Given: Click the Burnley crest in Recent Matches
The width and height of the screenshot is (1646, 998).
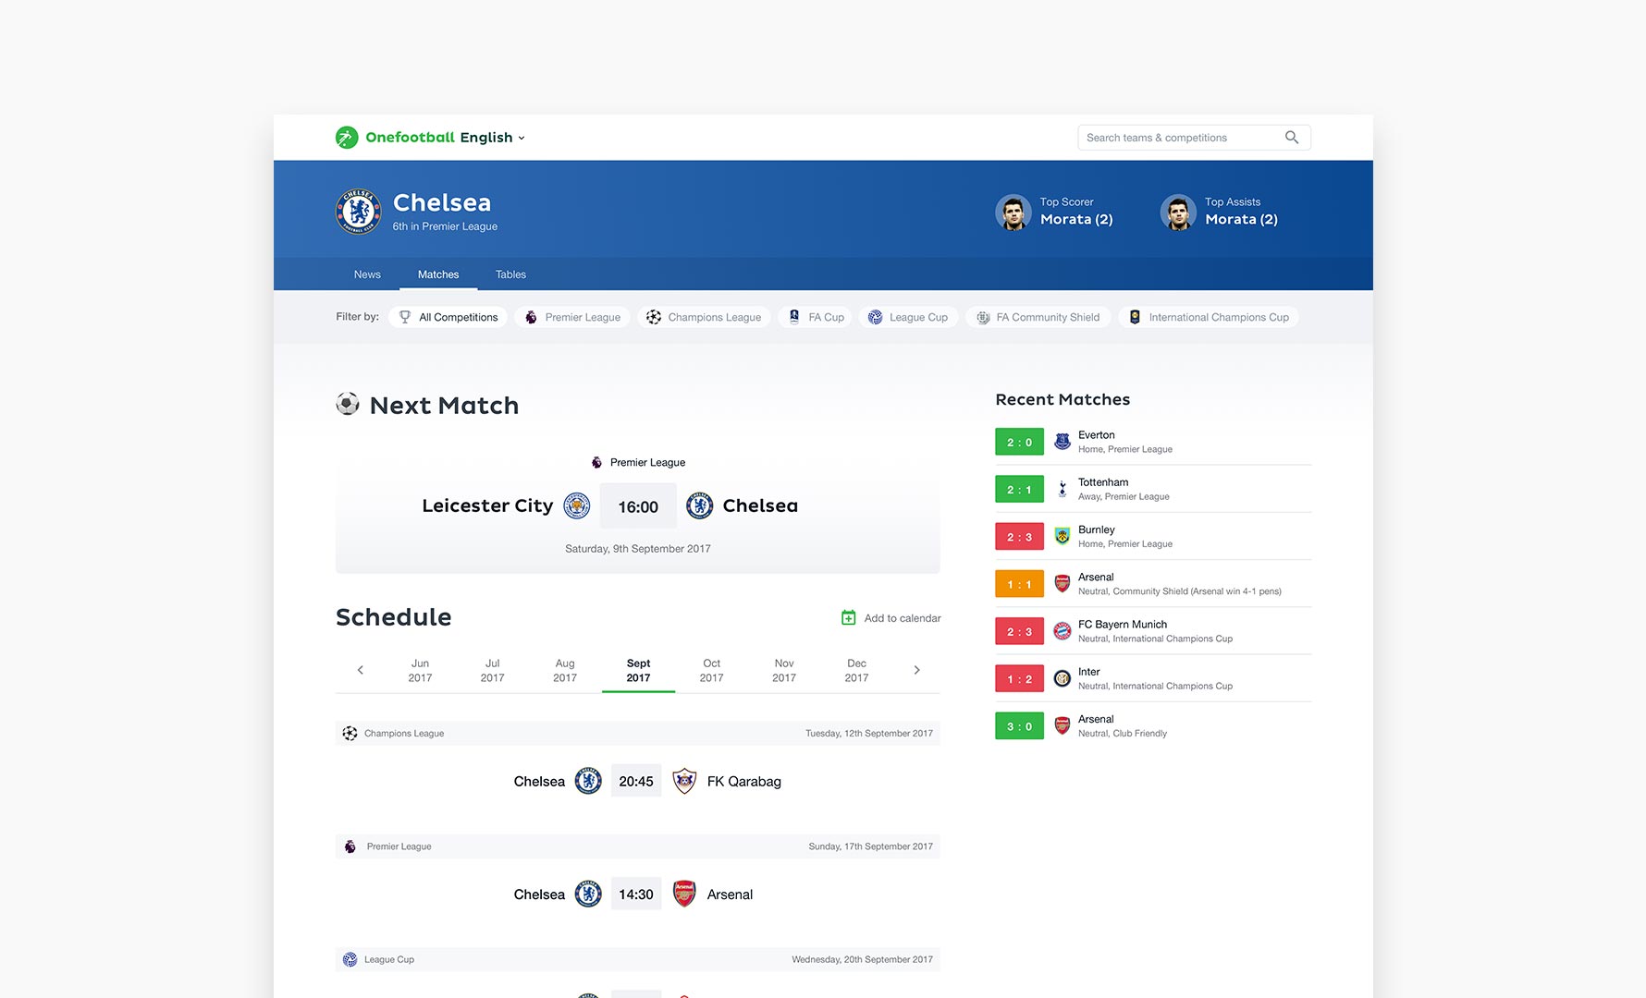Looking at the screenshot, I should [1063, 536].
